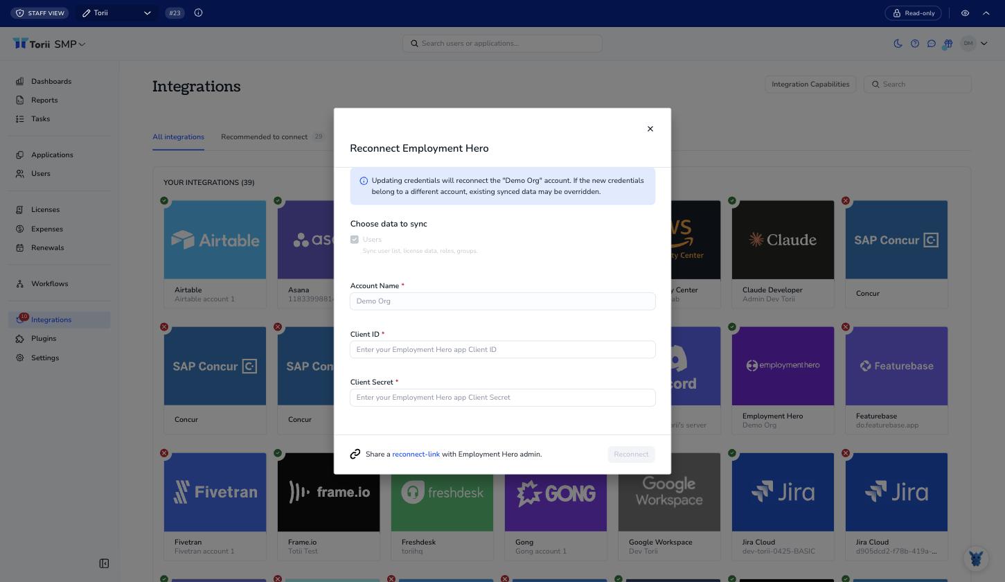Switch to the All integrations tab
The width and height of the screenshot is (1005, 582).
pos(178,137)
